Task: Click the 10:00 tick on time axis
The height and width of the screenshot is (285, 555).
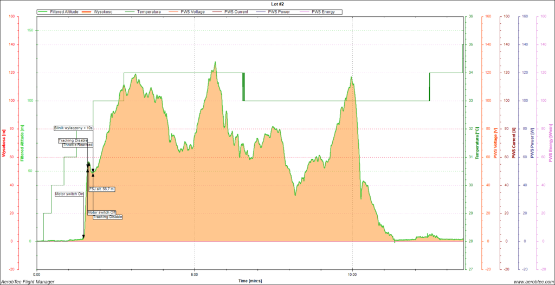Action: tap(352, 274)
